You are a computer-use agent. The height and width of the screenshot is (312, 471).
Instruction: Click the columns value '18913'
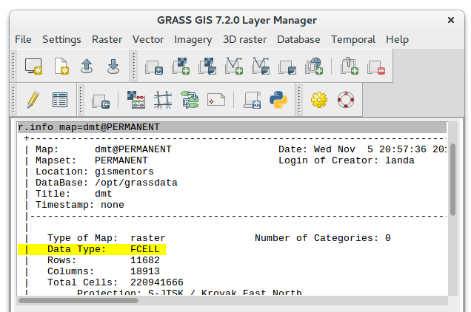(145, 271)
